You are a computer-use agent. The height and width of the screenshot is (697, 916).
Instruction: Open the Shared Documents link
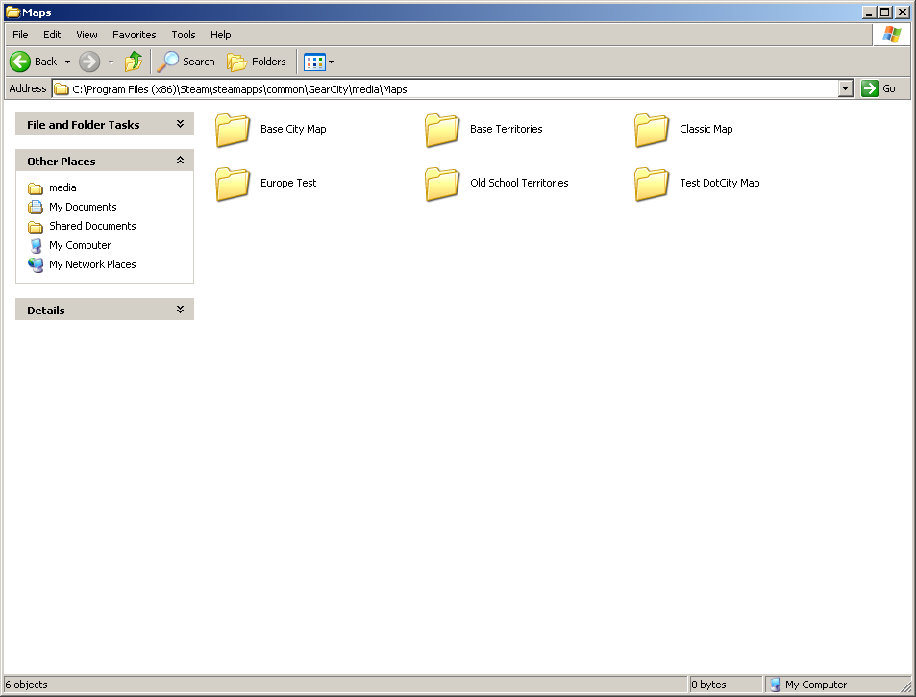(x=92, y=226)
